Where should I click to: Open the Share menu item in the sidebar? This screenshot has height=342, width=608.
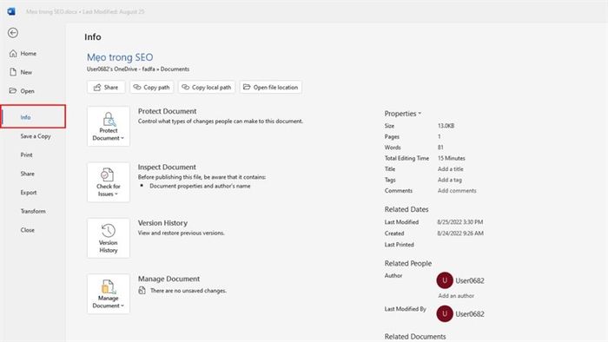click(27, 174)
